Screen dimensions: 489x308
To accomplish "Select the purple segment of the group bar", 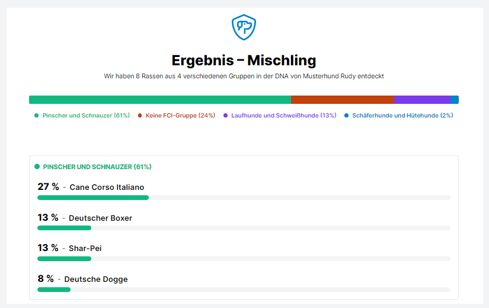I will 422,100.
